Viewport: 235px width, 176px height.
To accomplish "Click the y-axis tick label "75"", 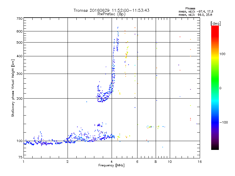I will point(21,157).
